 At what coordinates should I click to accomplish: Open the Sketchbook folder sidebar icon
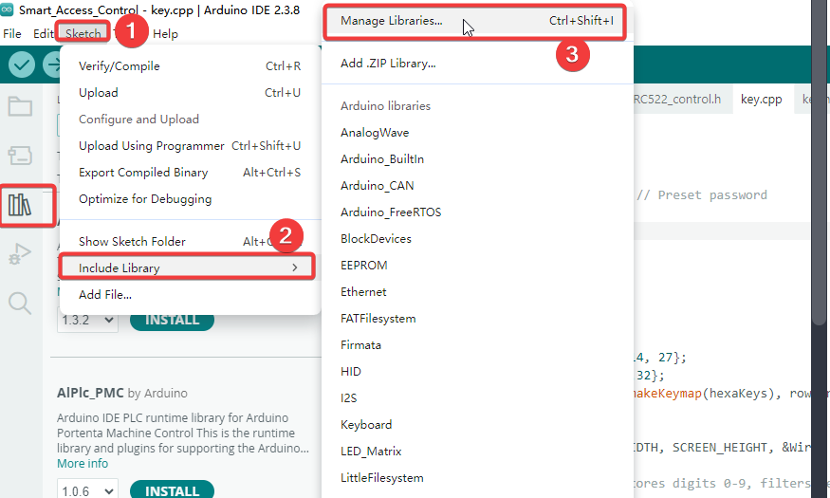click(20, 106)
